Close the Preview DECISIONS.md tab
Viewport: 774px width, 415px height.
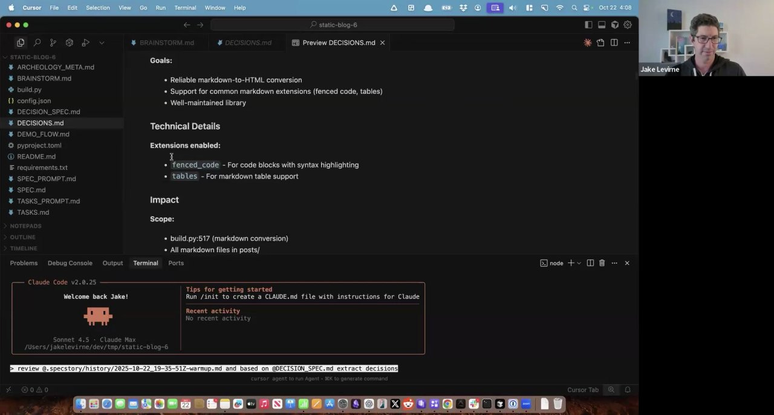[x=382, y=42]
